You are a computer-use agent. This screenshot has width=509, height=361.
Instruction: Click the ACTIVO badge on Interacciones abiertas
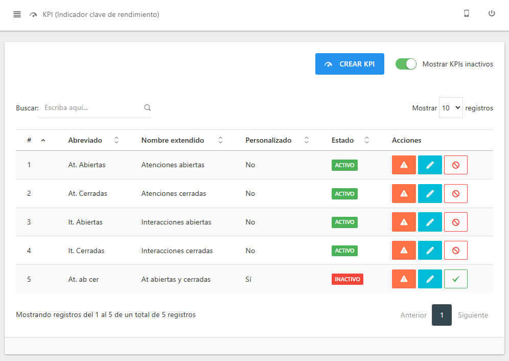click(x=344, y=222)
